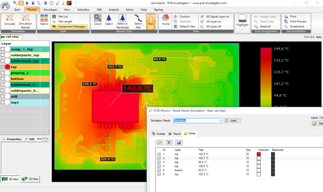Image resolution: width=323 pixels, height=192 pixels.
Task: Enable the bottom layer checkbox
Action: tap(3, 79)
